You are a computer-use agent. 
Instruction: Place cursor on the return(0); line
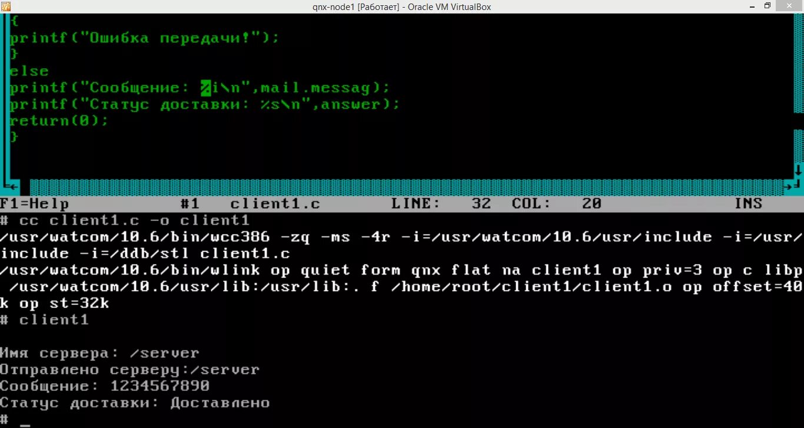(59, 121)
